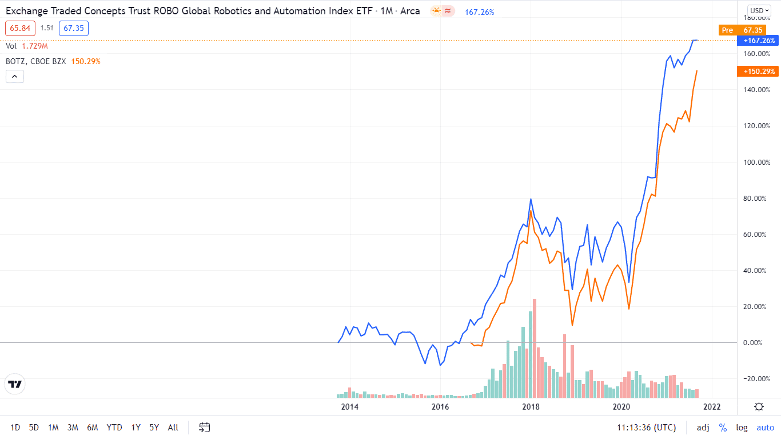Click the TradingView logo
Viewport: 781px width, 439px height.
coord(14,383)
